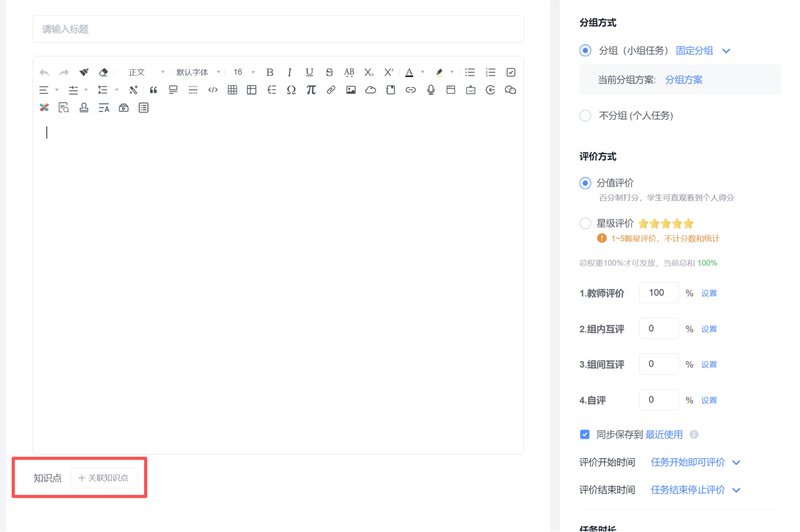This screenshot has height=532, width=800.
Task: Insert an image
Action: click(x=351, y=90)
